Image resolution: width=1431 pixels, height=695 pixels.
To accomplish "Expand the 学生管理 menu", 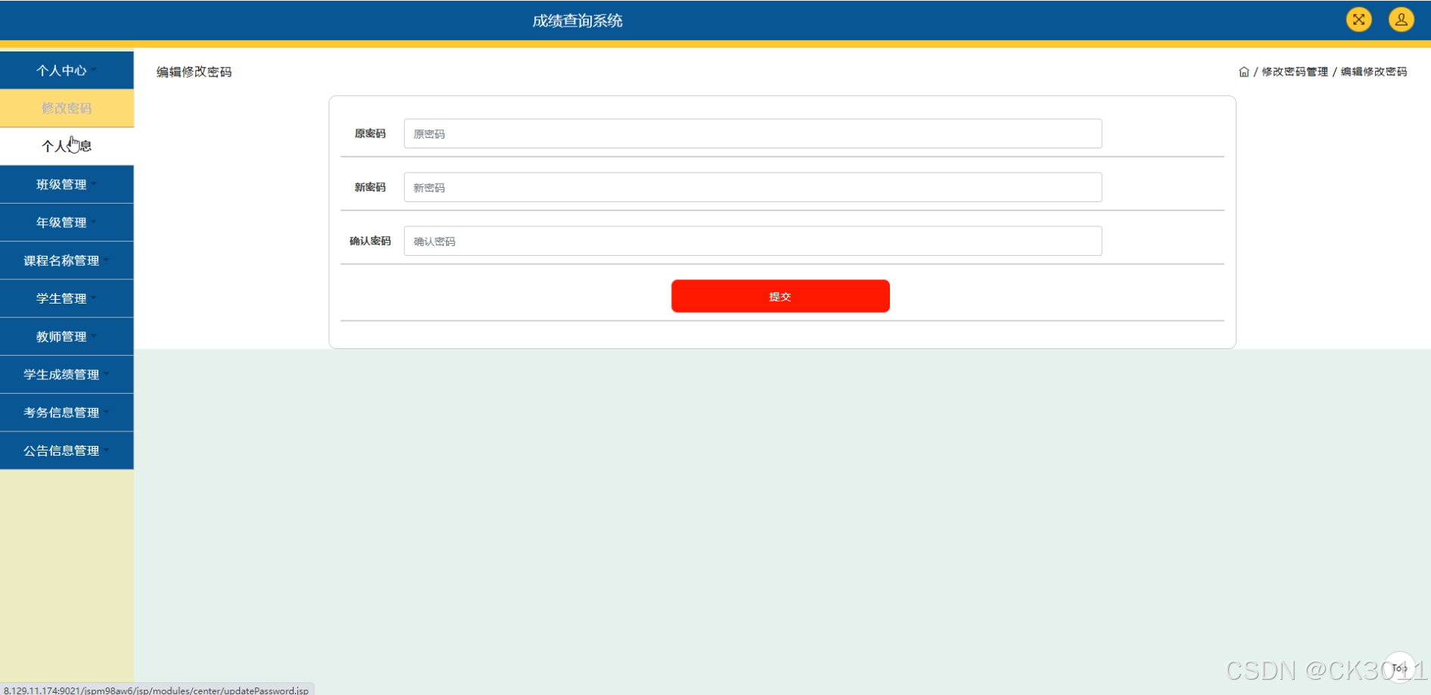I will pyautogui.click(x=67, y=298).
